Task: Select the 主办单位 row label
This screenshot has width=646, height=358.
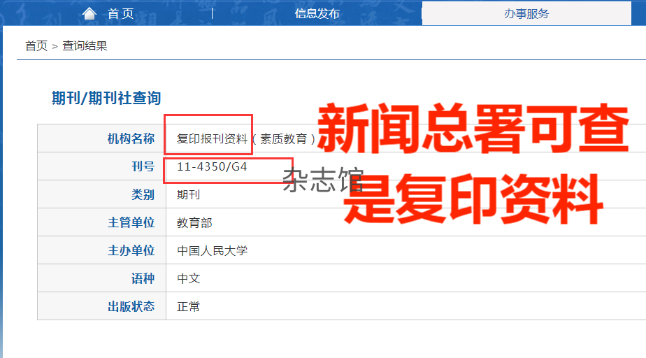Action: [x=131, y=250]
